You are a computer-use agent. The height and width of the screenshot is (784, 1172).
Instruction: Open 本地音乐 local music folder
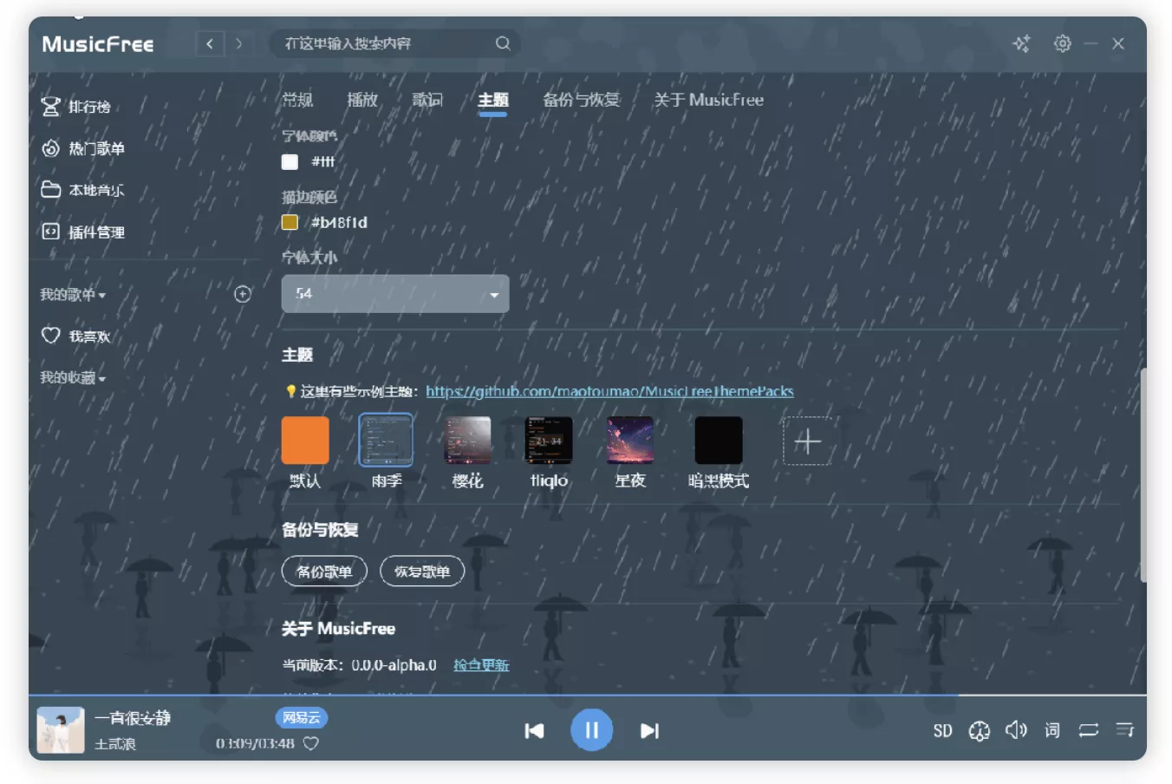pos(82,190)
